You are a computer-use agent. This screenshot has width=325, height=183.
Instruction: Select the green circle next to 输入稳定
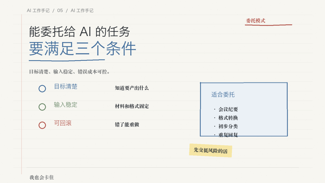(42, 107)
